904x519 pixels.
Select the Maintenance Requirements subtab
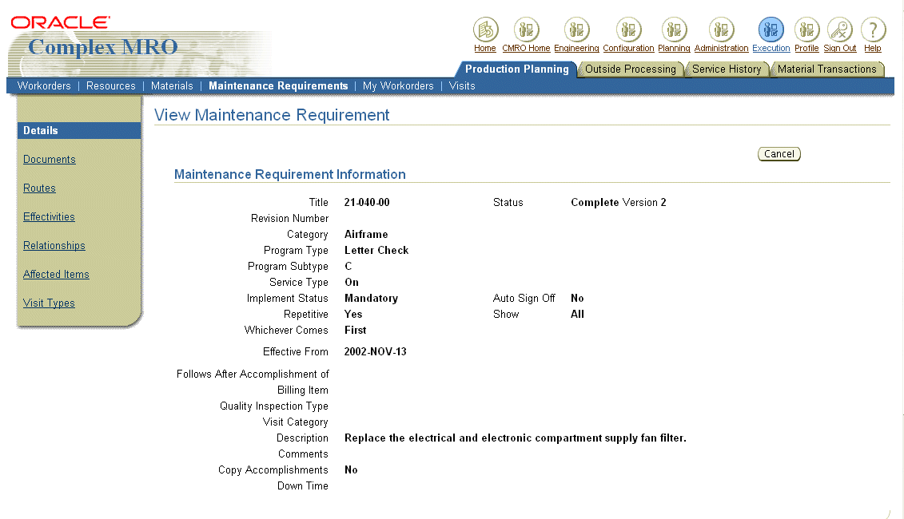tap(278, 85)
